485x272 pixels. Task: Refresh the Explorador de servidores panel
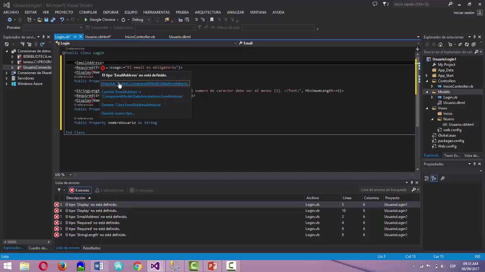6,44
